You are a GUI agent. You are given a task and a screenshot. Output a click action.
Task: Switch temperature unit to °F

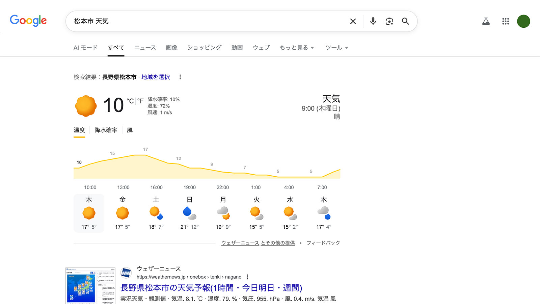point(140,101)
